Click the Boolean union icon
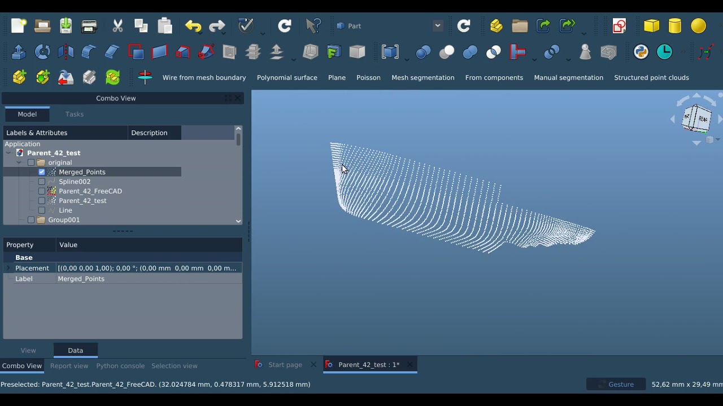The height and width of the screenshot is (406, 723). pyautogui.click(x=470, y=52)
